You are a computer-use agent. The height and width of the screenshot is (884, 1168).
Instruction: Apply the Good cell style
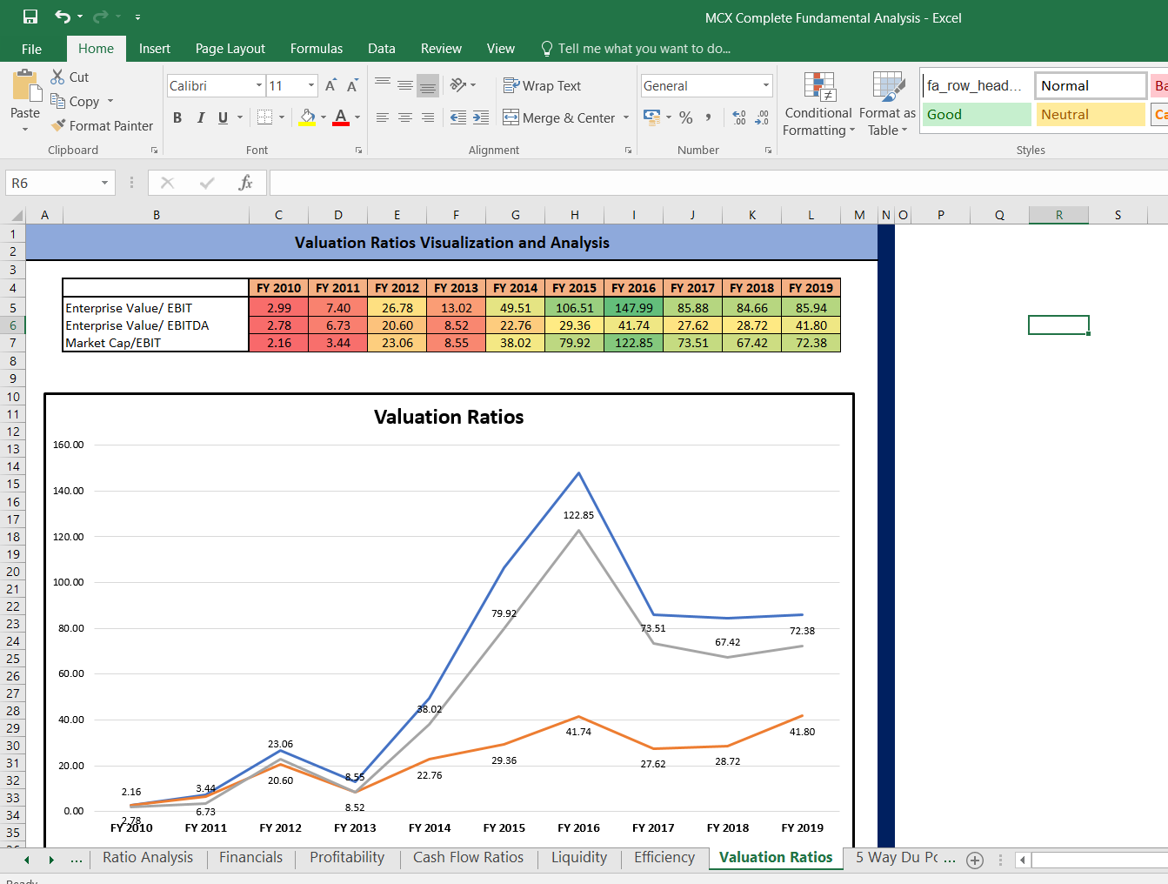977,114
